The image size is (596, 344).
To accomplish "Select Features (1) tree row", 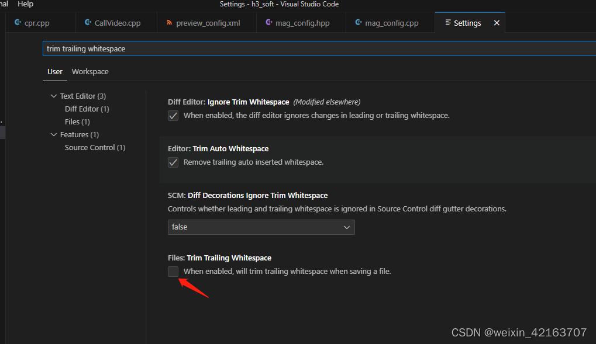I will [x=80, y=134].
